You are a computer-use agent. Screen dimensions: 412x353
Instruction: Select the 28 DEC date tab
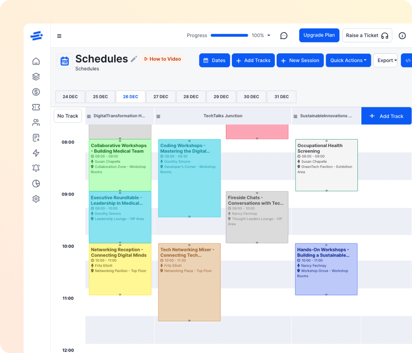coord(191,96)
